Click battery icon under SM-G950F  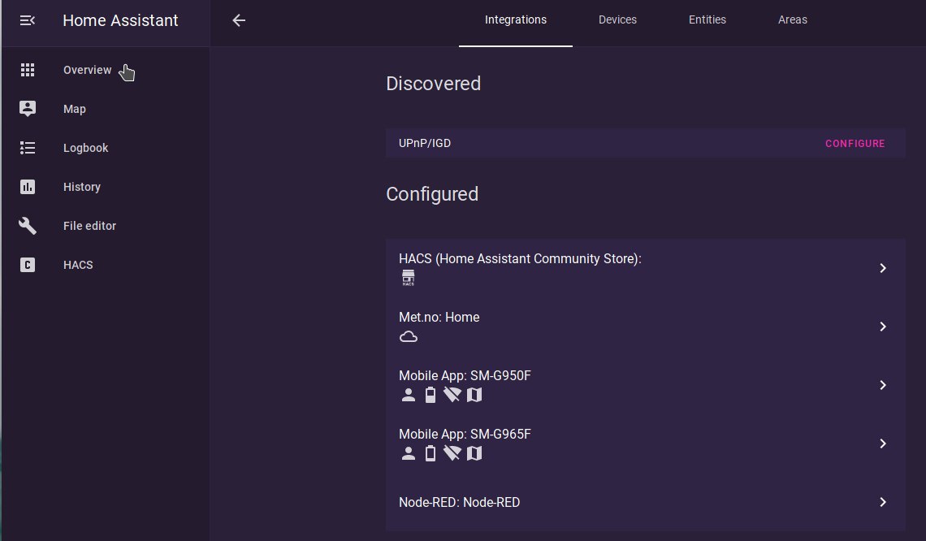point(431,395)
